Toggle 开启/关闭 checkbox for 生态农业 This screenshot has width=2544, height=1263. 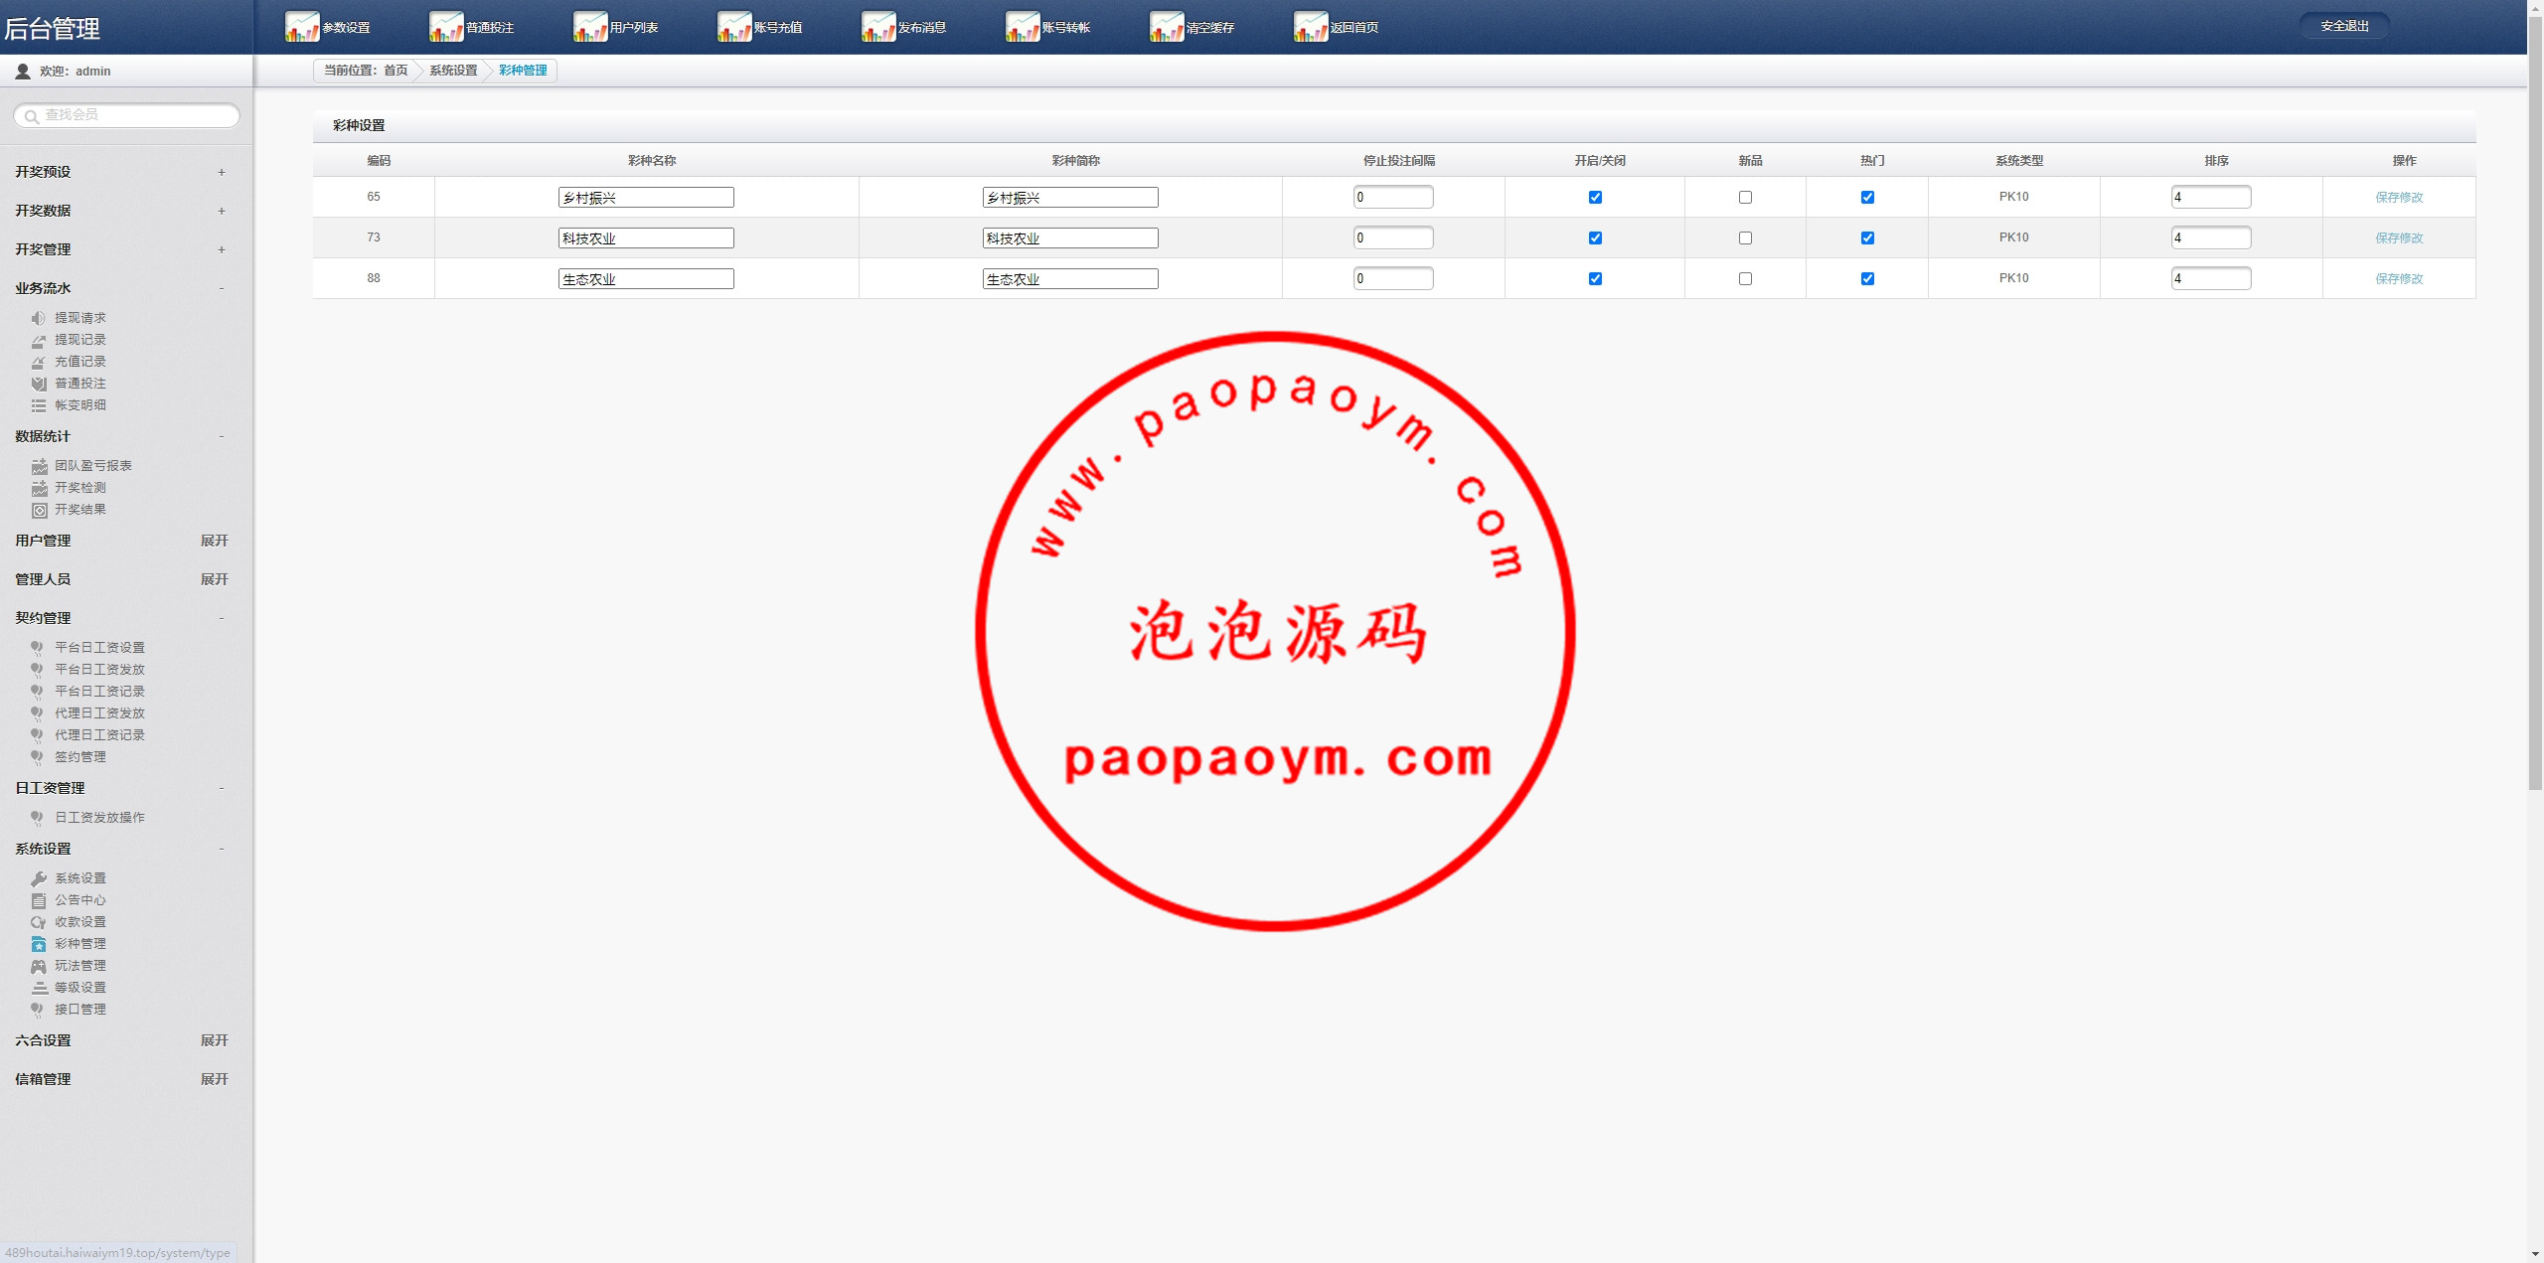pyautogui.click(x=1595, y=278)
